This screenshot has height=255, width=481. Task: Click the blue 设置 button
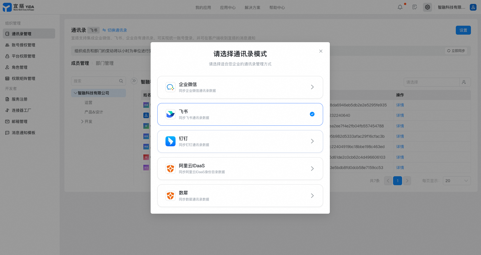(x=463, y=30)
